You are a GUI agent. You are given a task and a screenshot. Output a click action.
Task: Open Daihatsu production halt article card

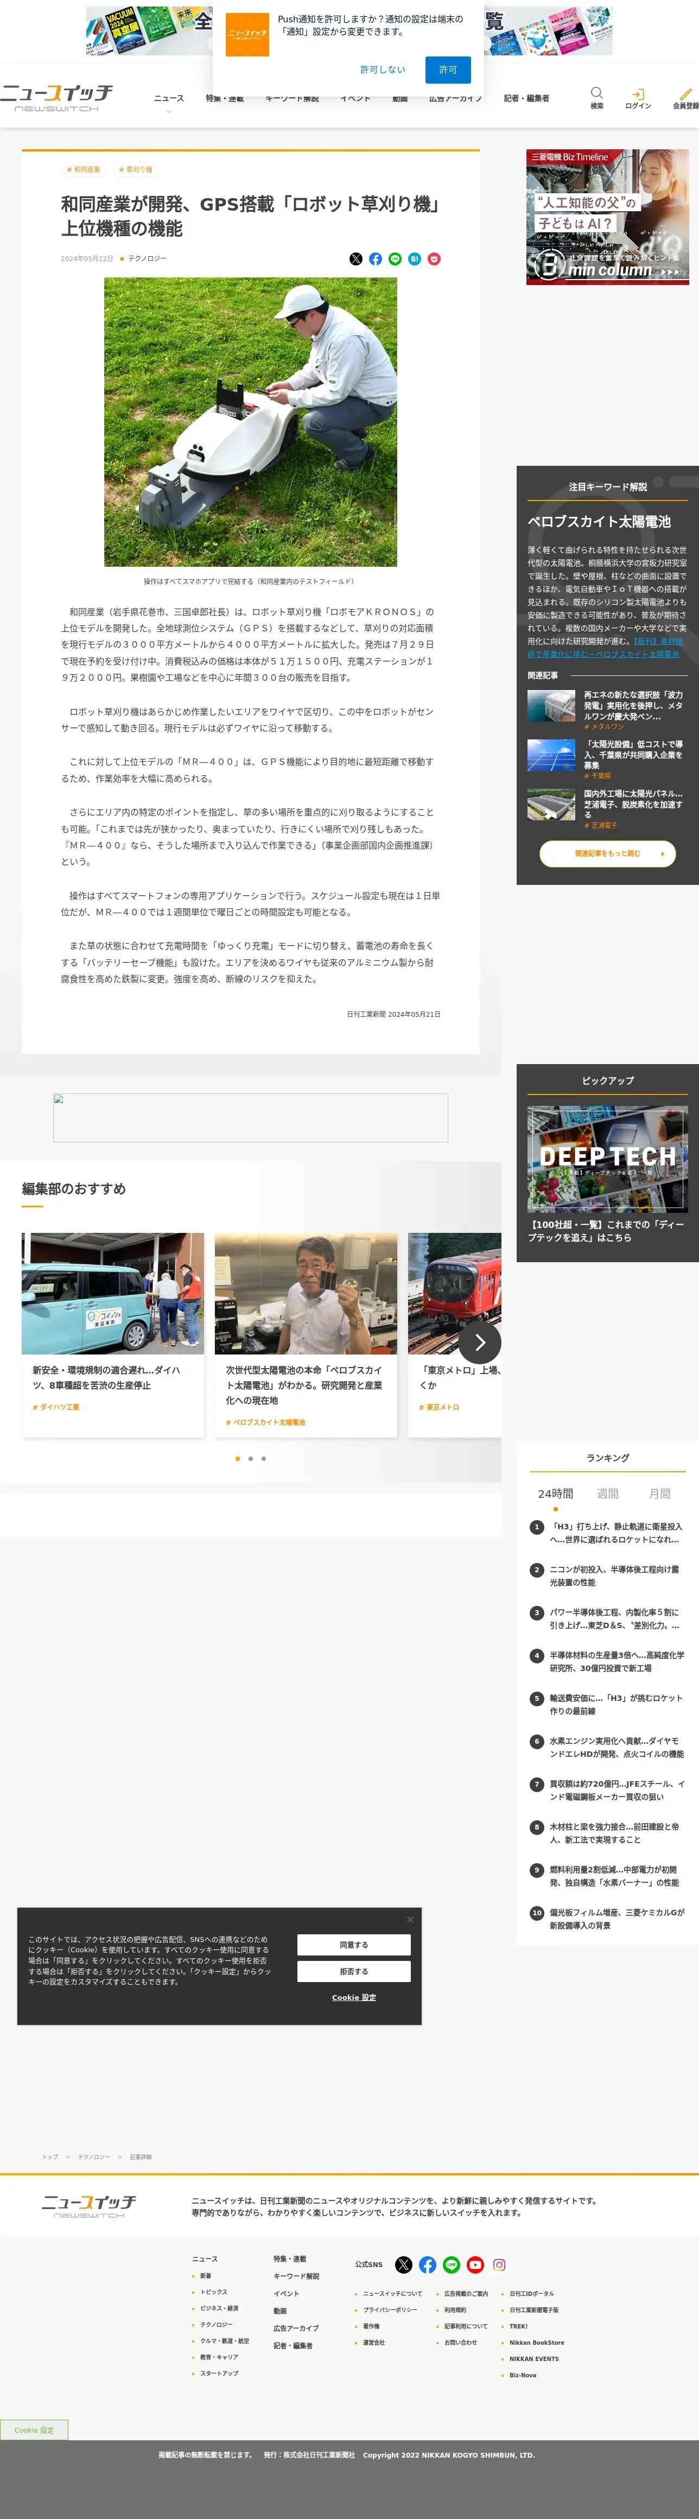click(112, 1334)
